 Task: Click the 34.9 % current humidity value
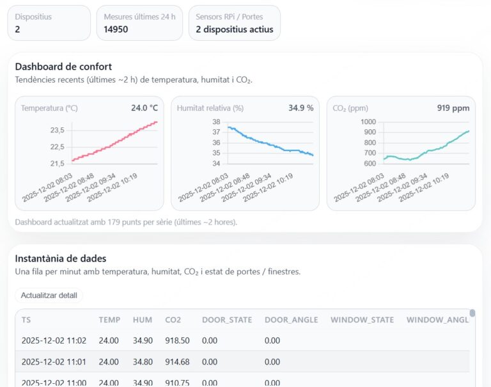point(301,108)
